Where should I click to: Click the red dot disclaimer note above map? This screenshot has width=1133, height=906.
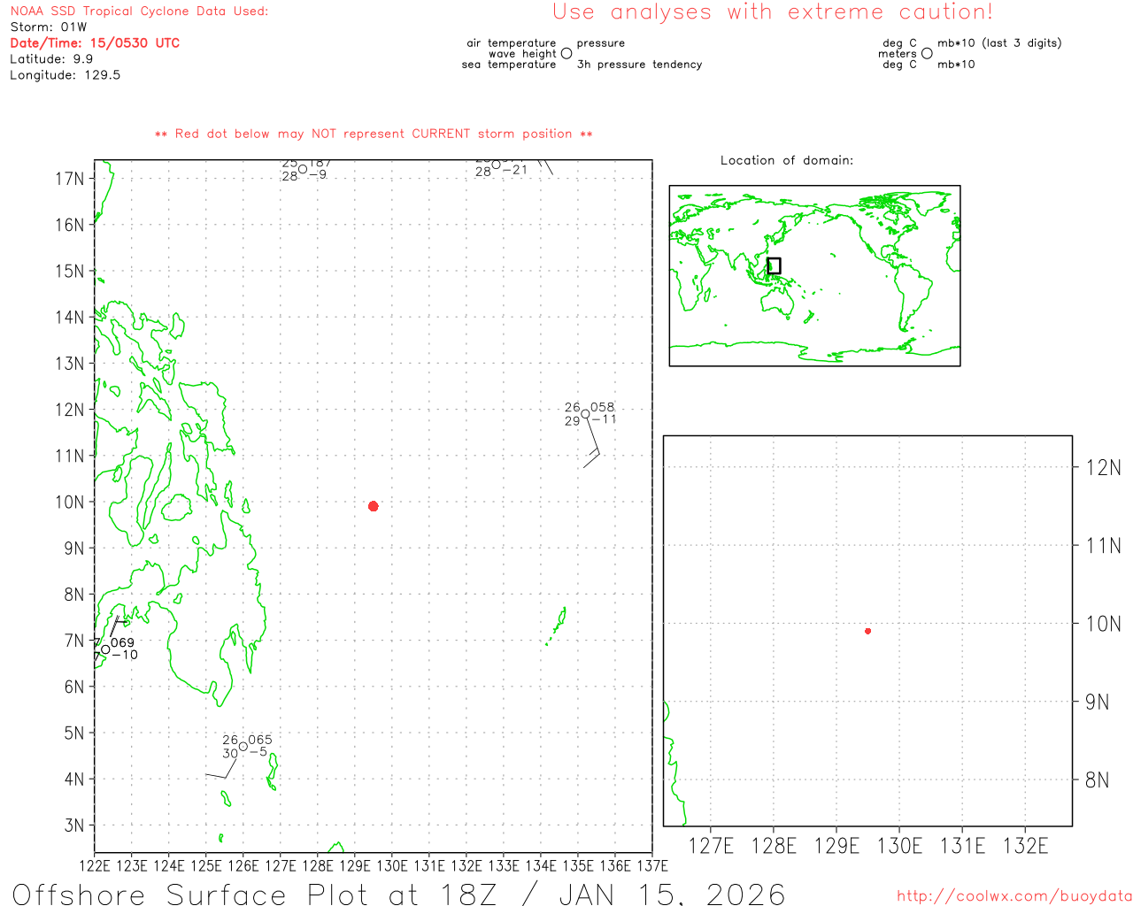374,134
